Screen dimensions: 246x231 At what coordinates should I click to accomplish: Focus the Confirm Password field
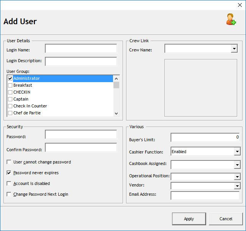pyautogui.click(x=81, y=147)
